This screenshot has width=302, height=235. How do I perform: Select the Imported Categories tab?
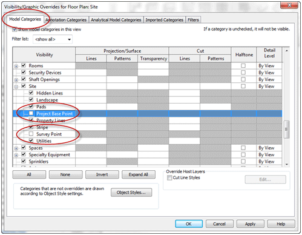point(164,20)
